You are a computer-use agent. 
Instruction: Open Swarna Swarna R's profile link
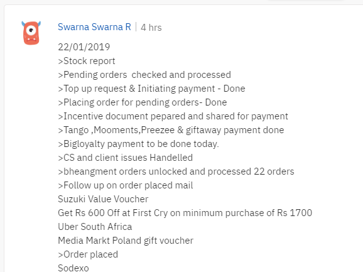pos(94,27)
